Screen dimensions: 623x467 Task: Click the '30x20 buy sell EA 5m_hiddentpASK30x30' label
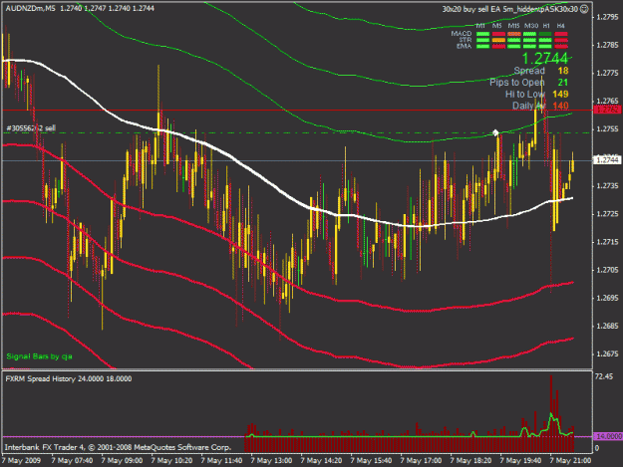coord(509,9)
